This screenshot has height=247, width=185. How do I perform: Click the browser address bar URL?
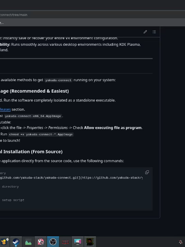point(14,15)
